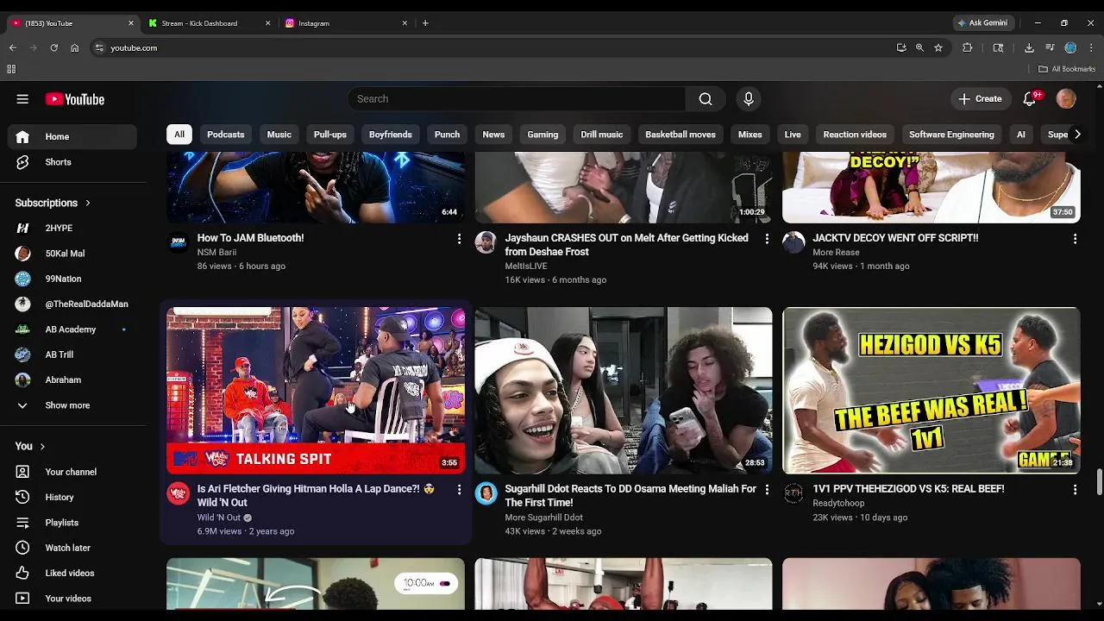Open Watch later in the sidebar

tap(72, 548)
